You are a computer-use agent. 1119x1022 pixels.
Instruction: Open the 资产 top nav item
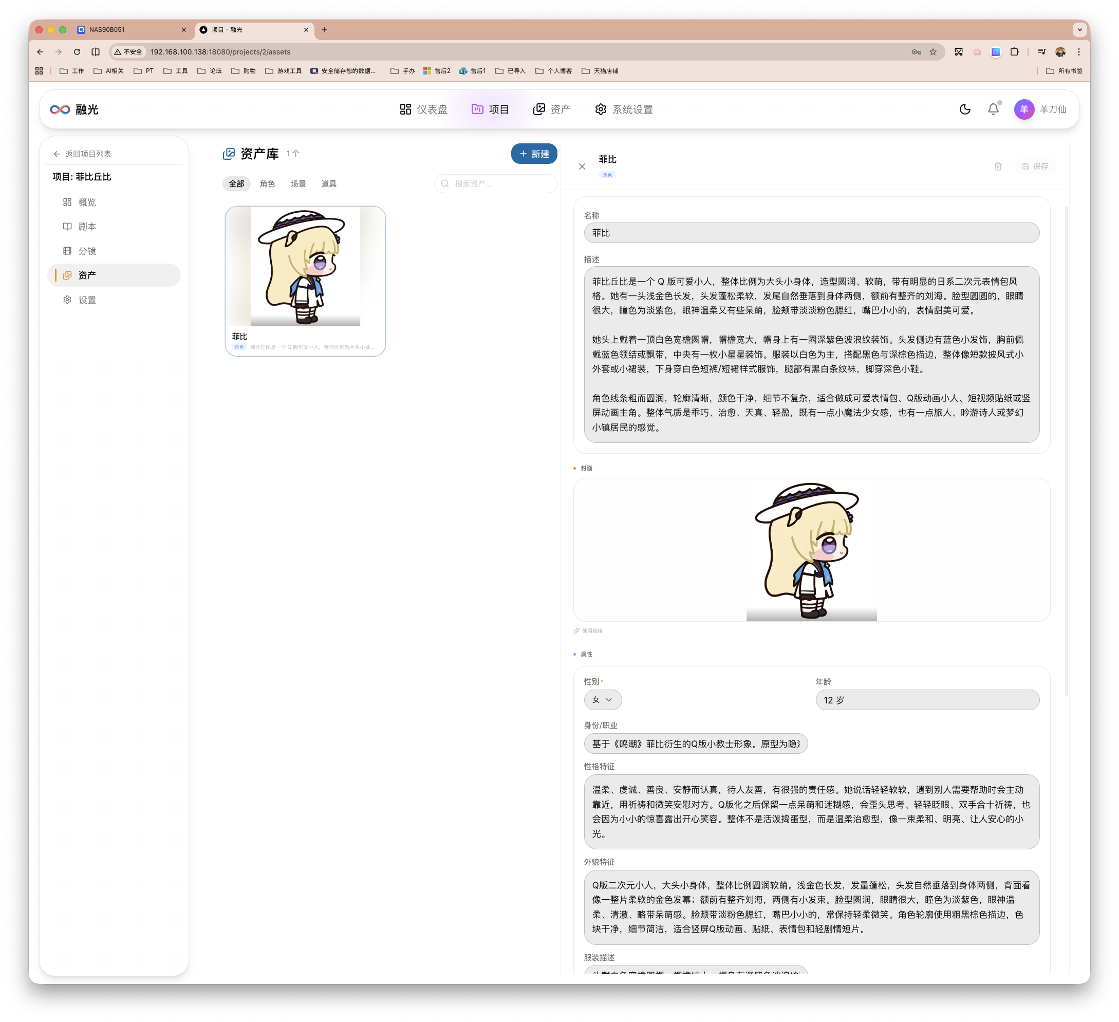(x=551, y=109)
